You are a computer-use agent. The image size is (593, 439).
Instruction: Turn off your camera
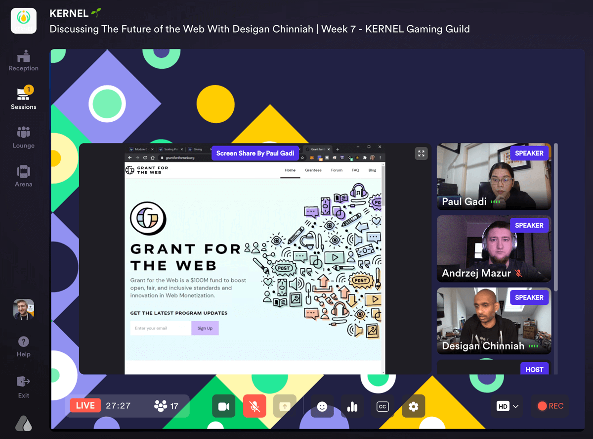click(x=223, y=406)
